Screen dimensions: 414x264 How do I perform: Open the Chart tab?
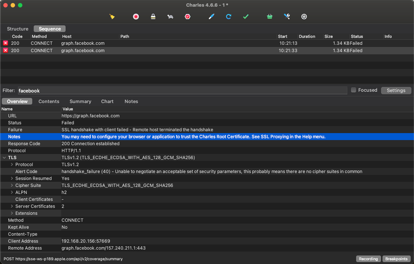click(x=107, y=101)
